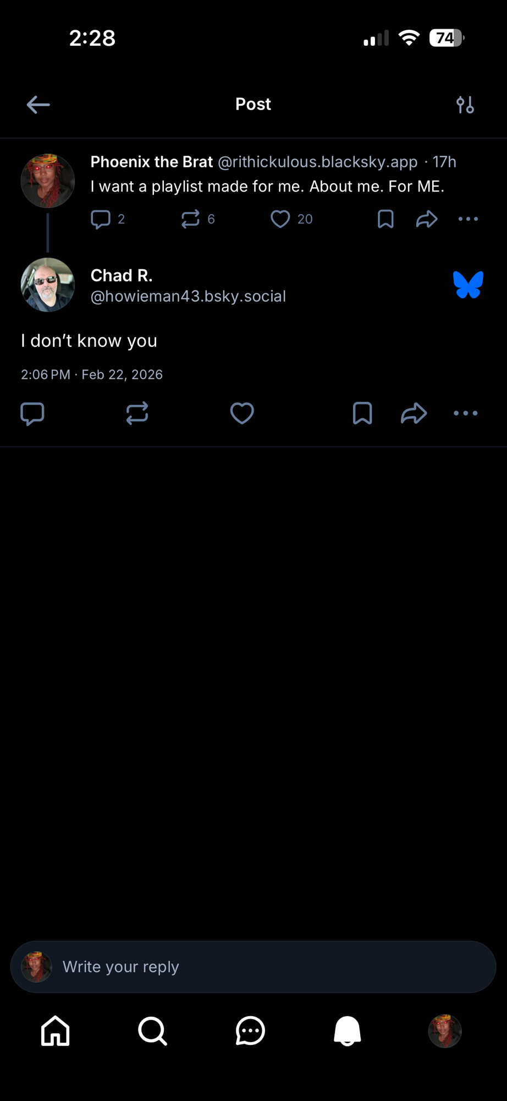Tap the Write your reply field
The height and width of the screenshot is (1101, 507).
click(x=253, y=967)
